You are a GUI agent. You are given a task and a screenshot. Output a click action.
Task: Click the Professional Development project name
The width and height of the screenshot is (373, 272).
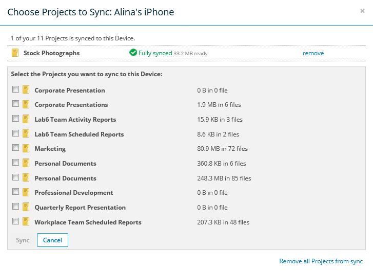coord(74,193)
